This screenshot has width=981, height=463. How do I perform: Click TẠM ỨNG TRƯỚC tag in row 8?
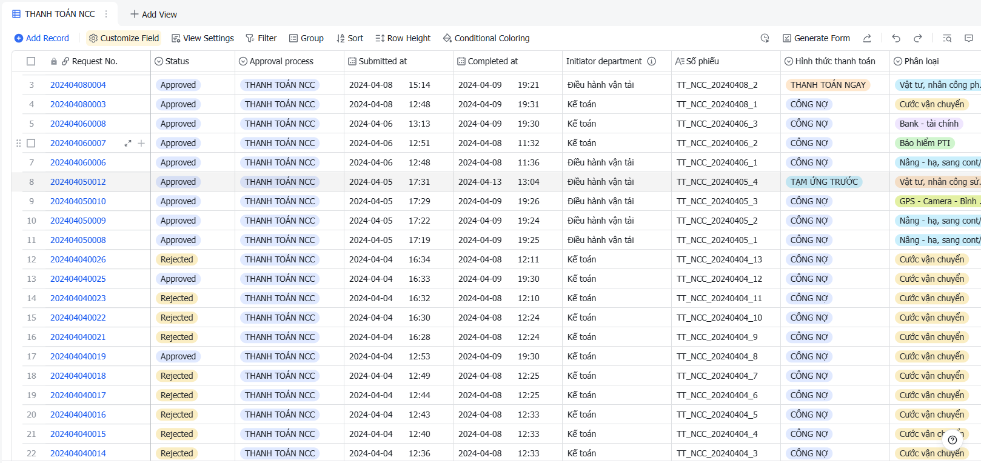click(825, 182)
